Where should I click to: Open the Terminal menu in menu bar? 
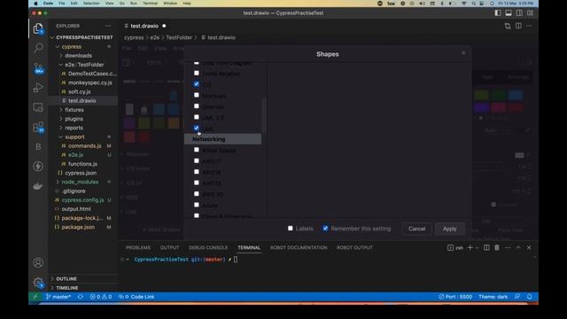[150, 4]
